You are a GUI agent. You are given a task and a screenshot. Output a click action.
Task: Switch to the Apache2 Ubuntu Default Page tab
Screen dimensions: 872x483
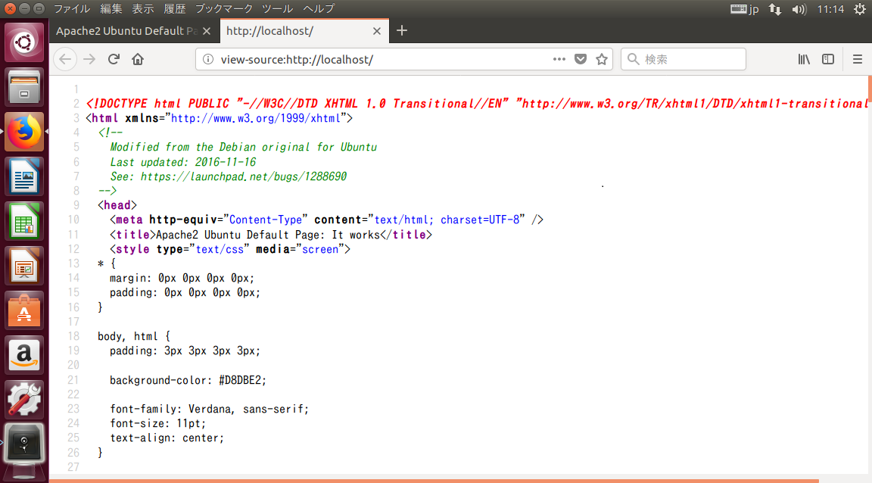click(125, 31)
